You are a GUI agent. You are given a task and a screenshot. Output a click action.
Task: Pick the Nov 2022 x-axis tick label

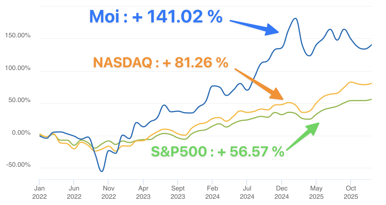point(109,192)
